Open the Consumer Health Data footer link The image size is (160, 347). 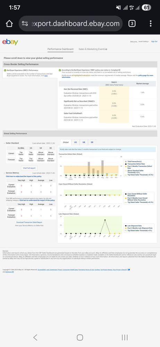(x=70, y=270)
